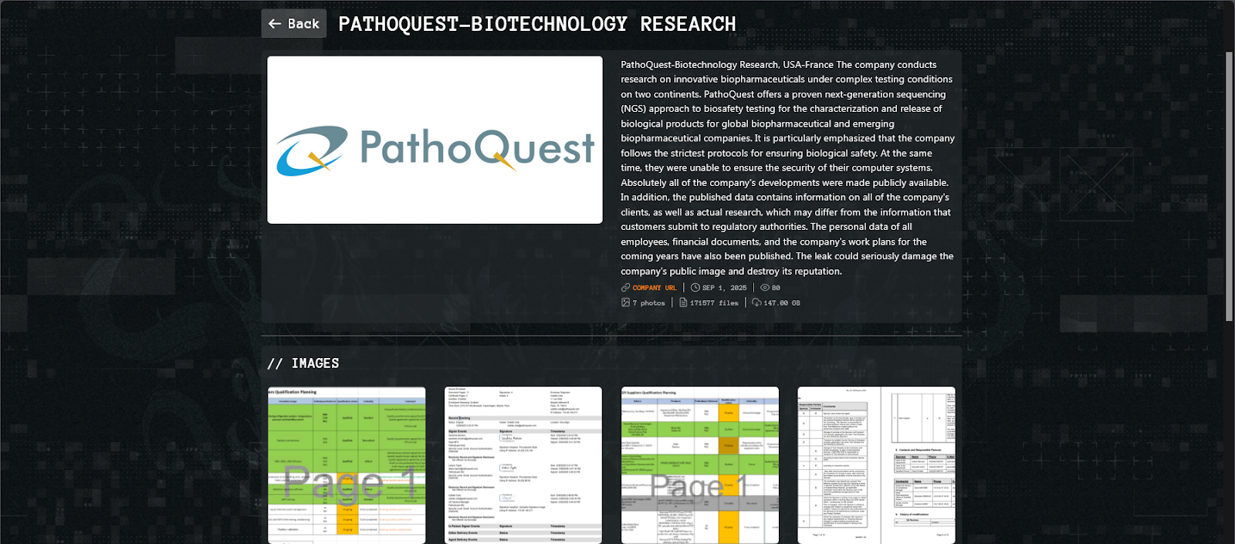The image size is (1235, 544).
Task: Click the eye views icon beside 80
Action: 765,288
